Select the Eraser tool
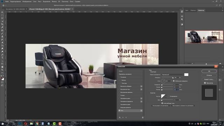The height and width of the screenshot is (126, 224). click(2, 42)
